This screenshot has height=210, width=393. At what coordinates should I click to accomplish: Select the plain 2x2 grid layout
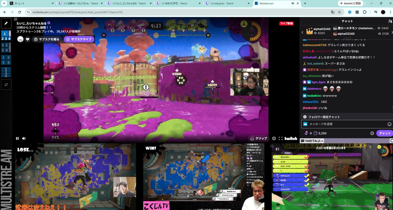point(6,60)
